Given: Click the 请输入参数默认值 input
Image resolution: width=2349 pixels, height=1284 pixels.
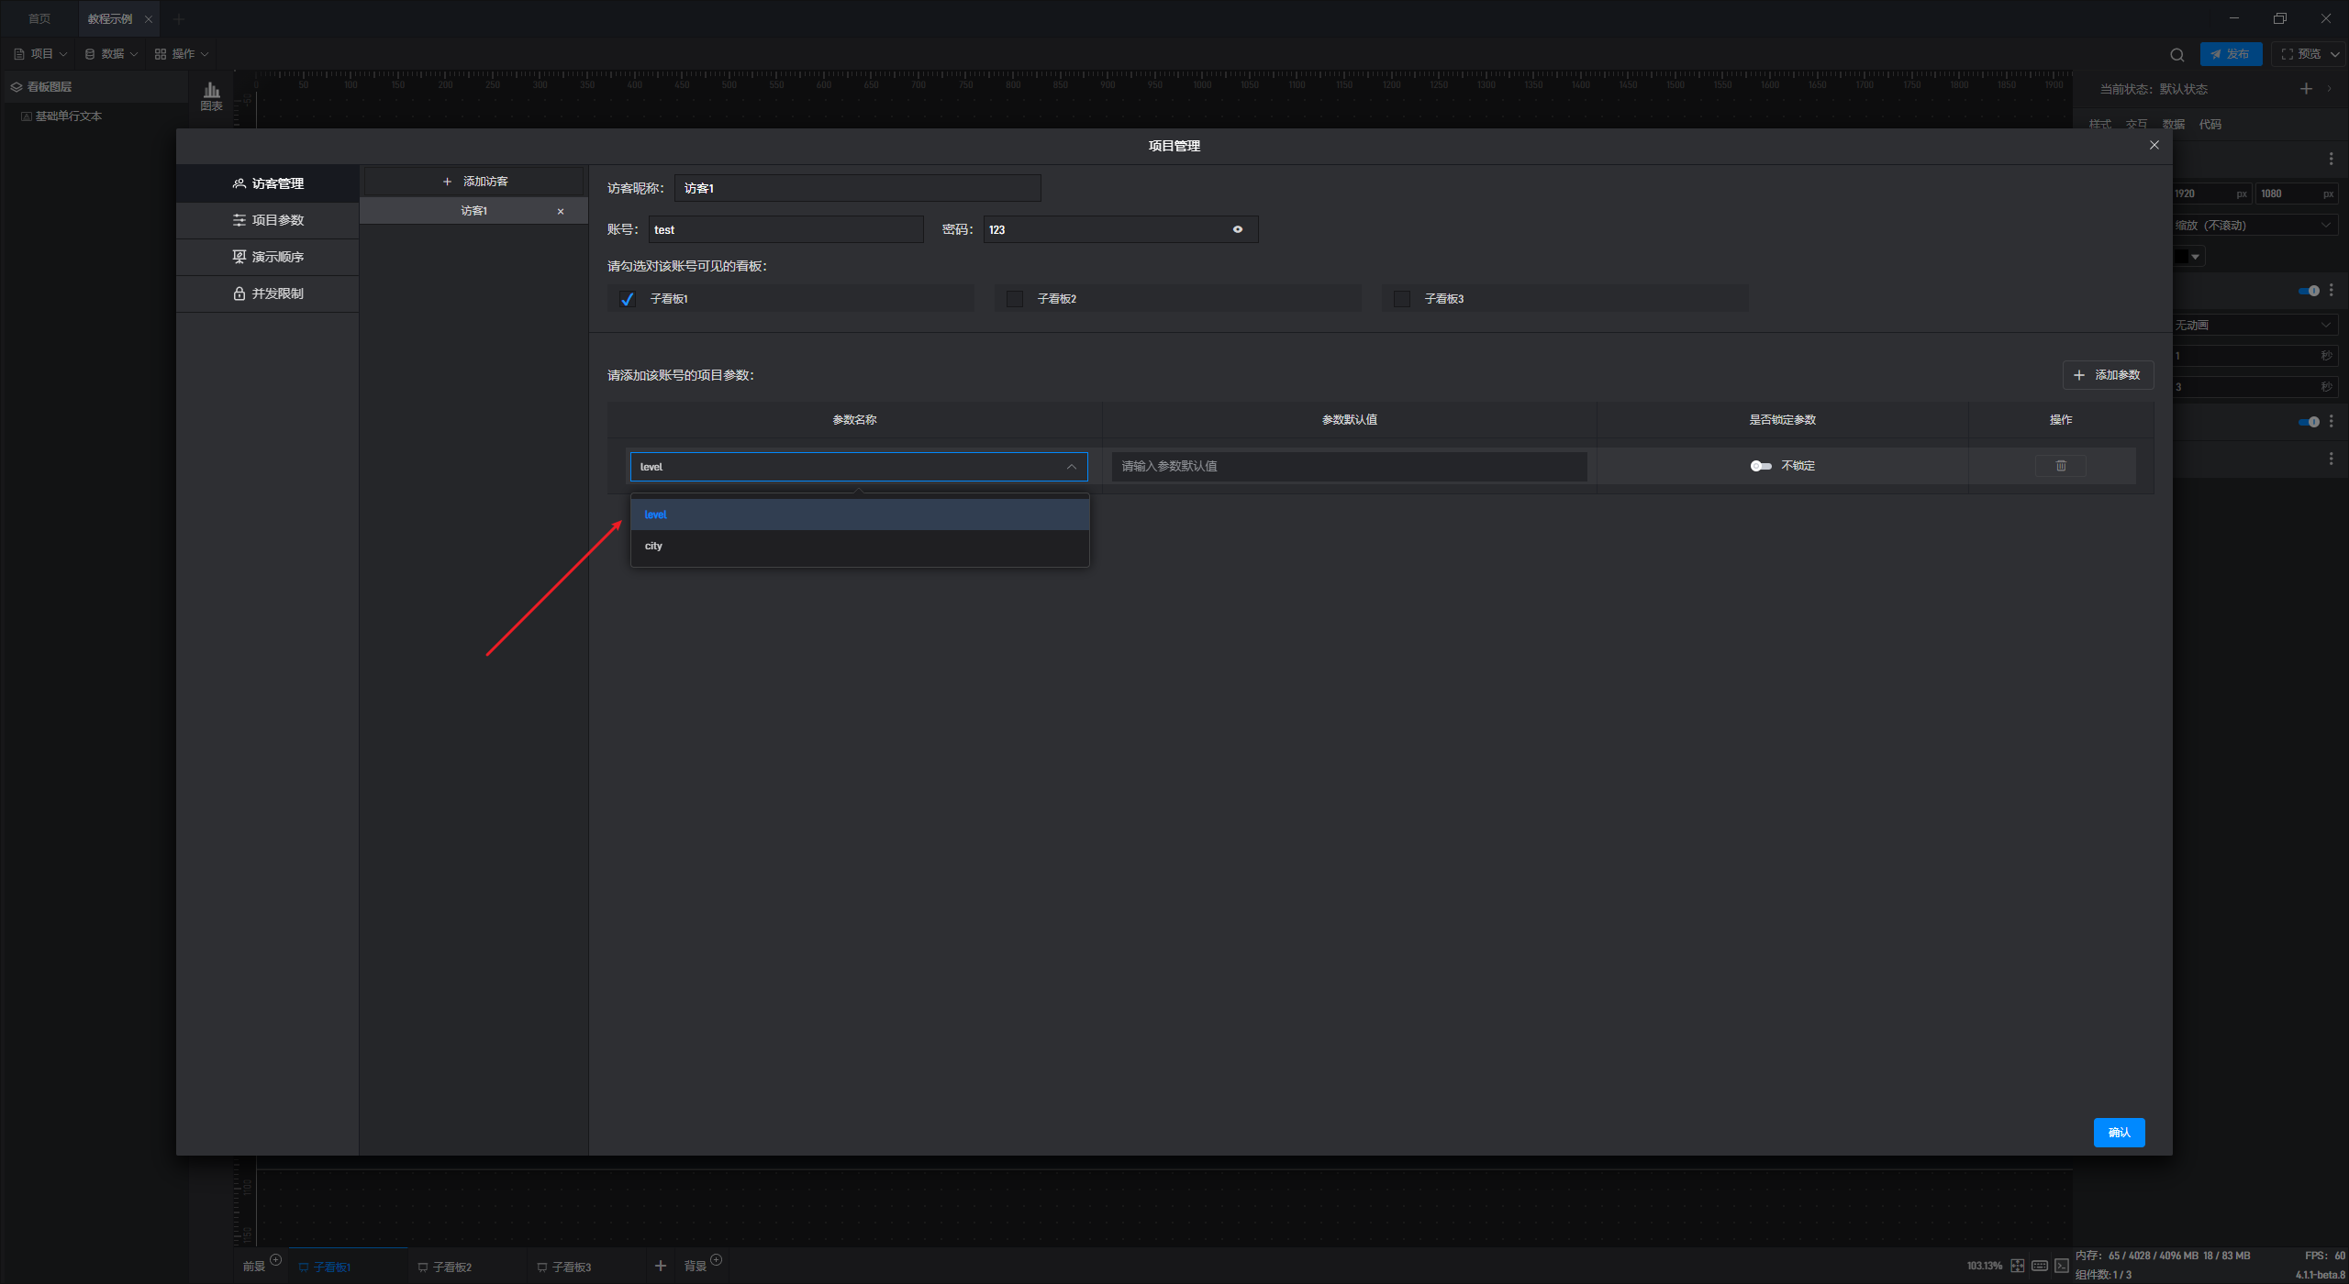Looking at the screenshot, I should pos(1349,467).
